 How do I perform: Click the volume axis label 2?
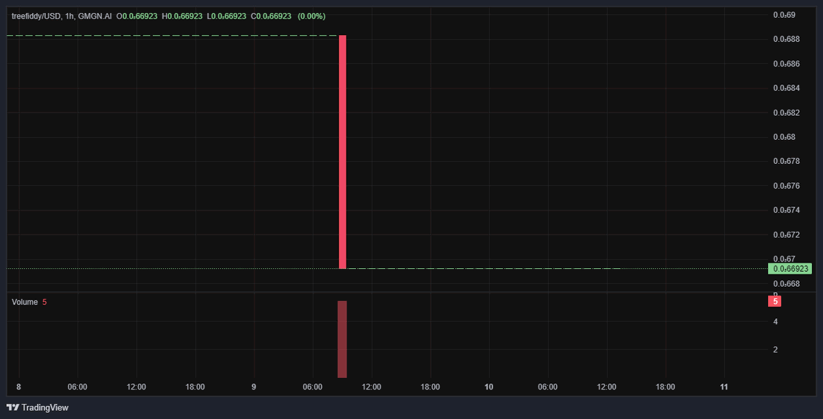[776, 350]
